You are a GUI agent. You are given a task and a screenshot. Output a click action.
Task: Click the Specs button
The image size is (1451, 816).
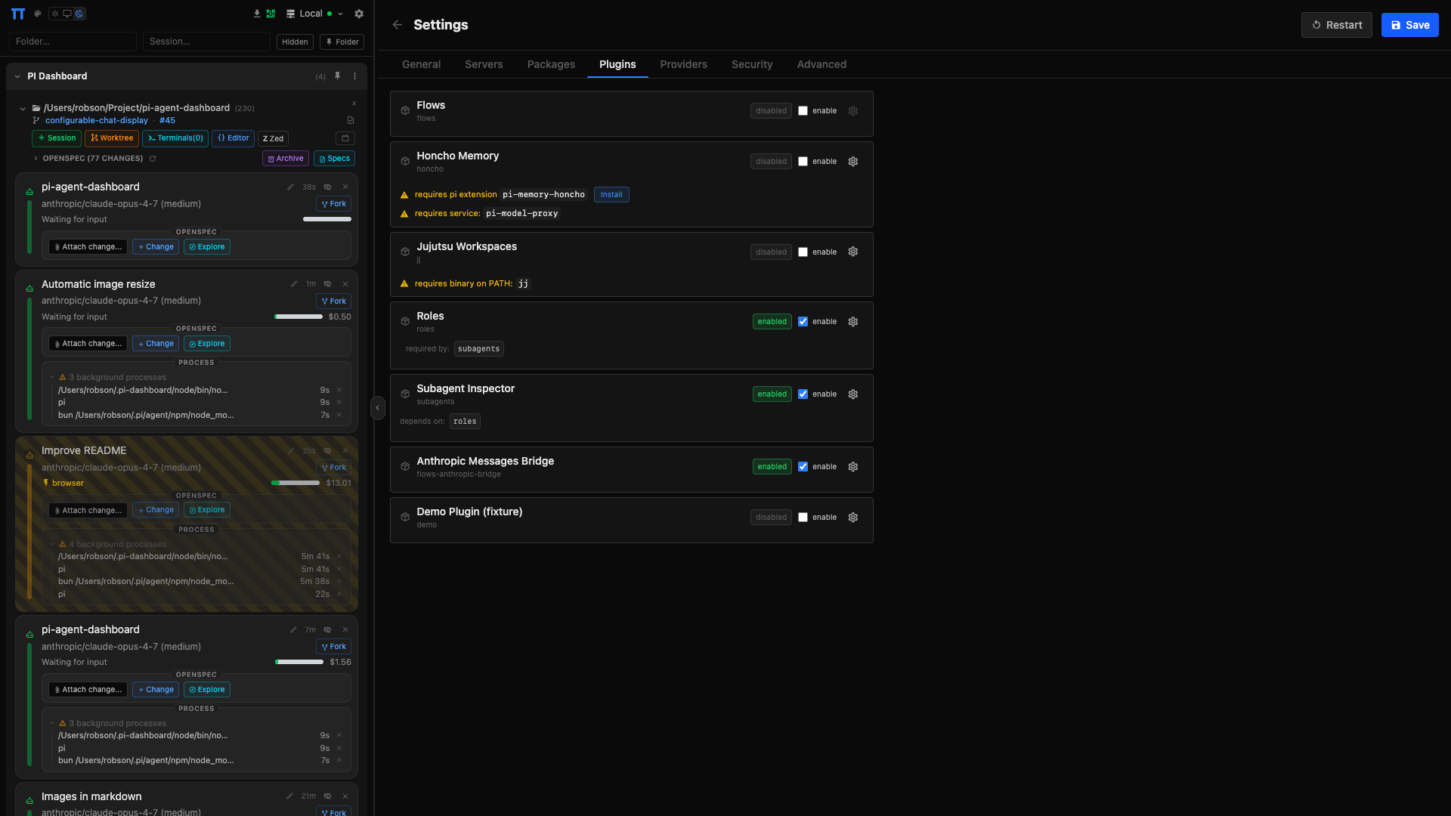click(334, 159)
